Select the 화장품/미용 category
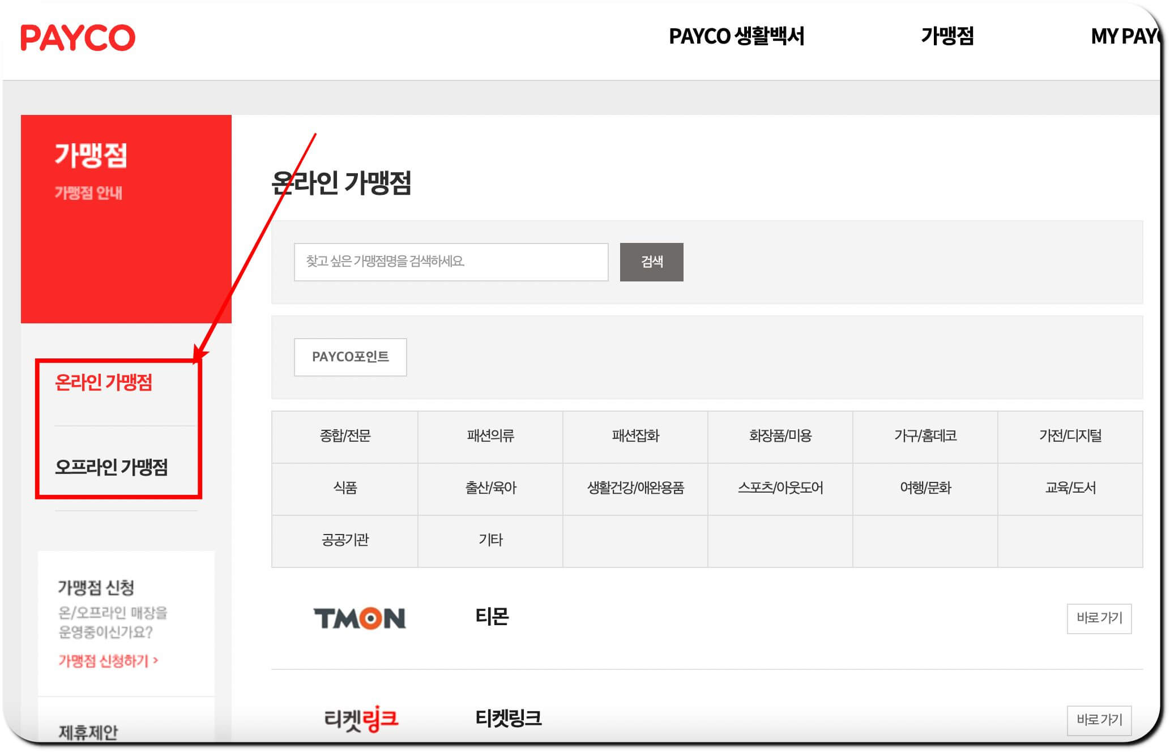 pos(780,436)
